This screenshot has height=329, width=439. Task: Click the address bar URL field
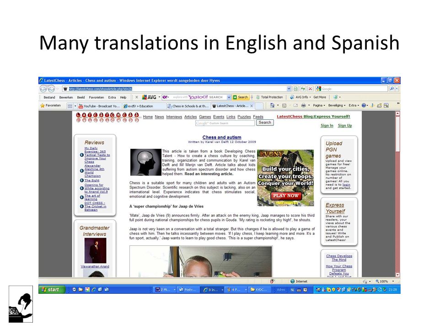pyautogui.click(x=177, y=89)
